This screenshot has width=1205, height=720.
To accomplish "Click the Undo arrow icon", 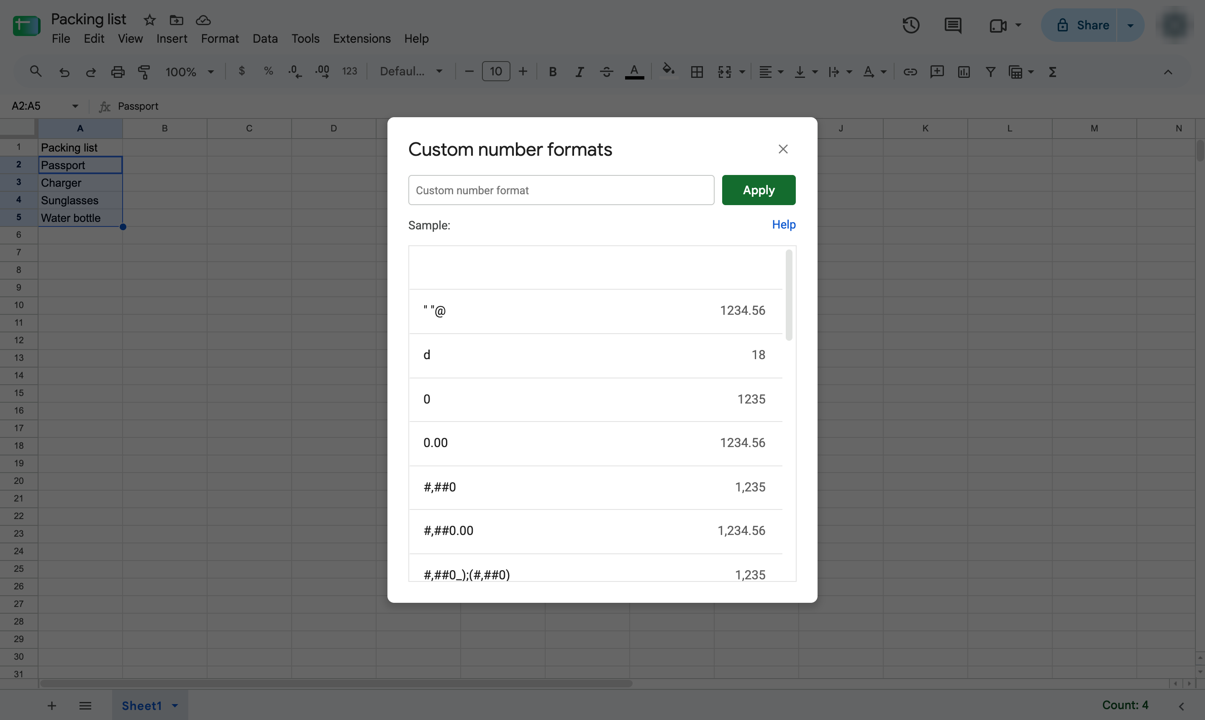I will 64,72.
